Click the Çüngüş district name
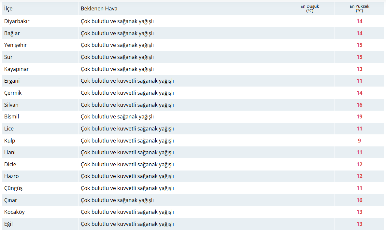Screen dimensions: 386x232 point(13,188)
